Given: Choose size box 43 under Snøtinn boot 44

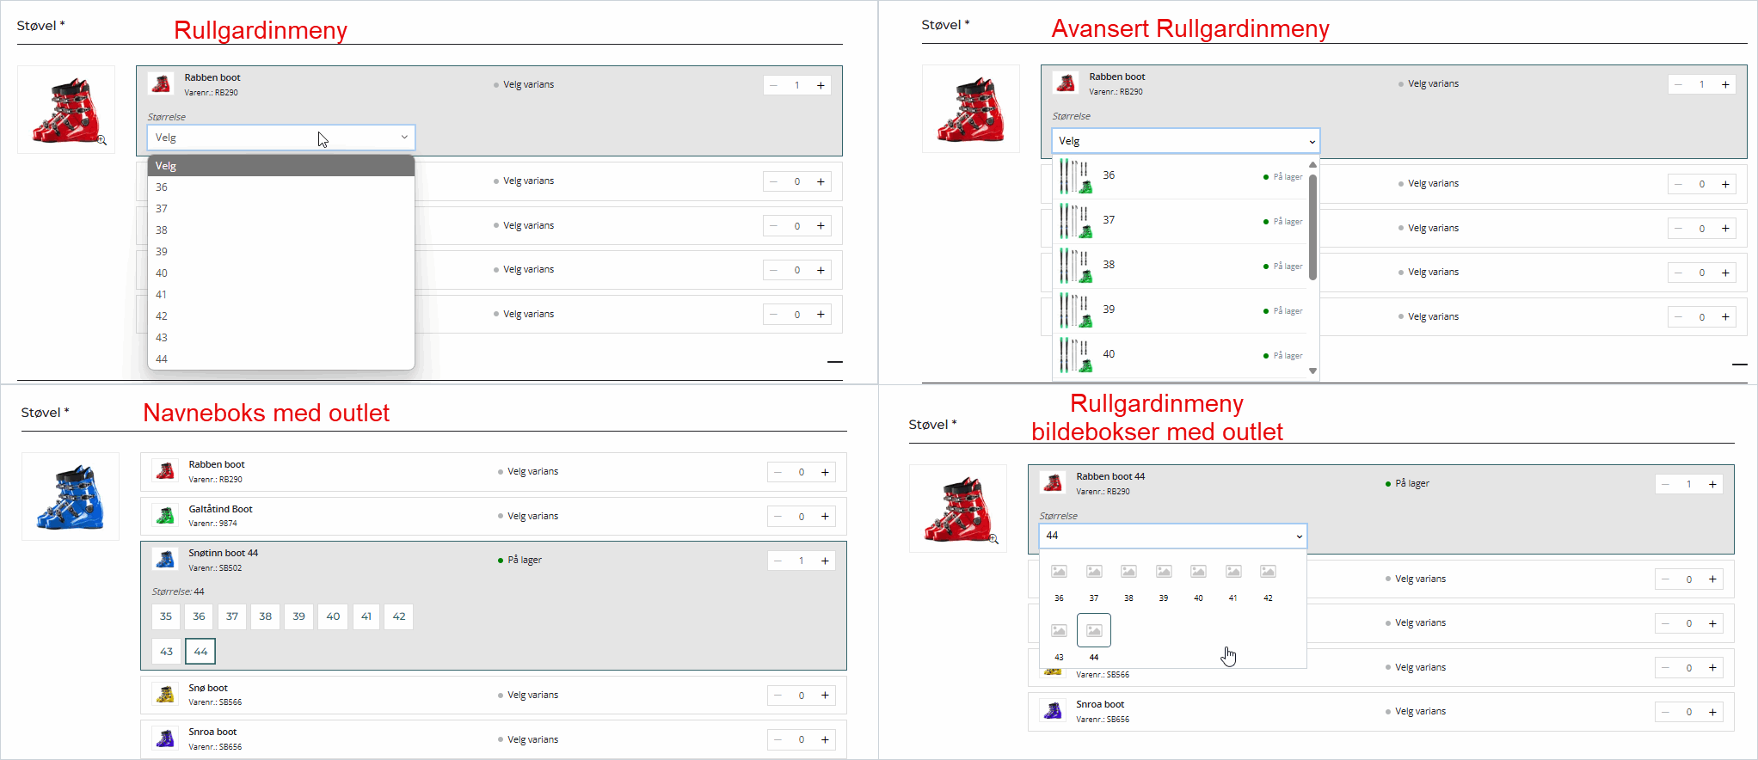Looking at the screenshot, I should click(166, 652).
